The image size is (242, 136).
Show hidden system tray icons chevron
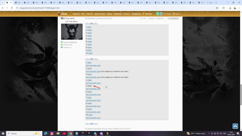click(x=209, y=133)
